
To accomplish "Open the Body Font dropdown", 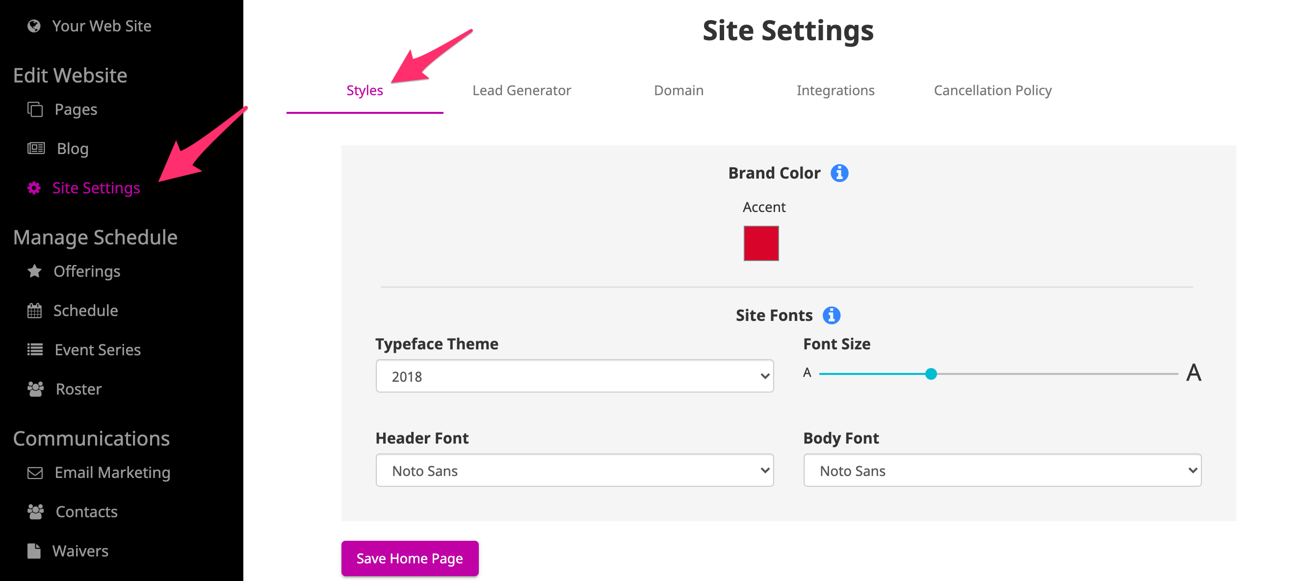I will [x=1002, y=470].
